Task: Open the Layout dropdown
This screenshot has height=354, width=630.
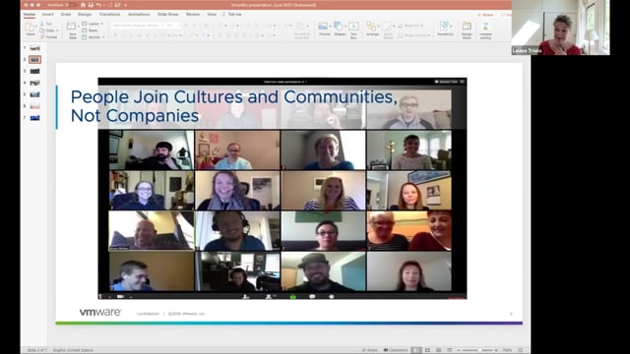Action: 93,24
